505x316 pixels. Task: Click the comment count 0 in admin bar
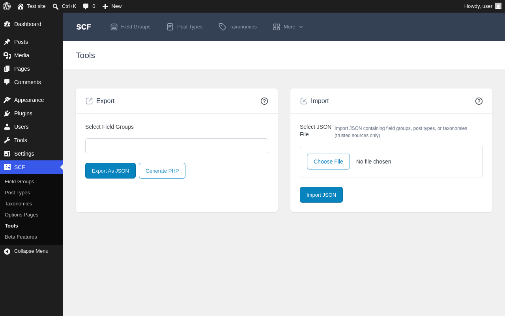pos(94,6)
